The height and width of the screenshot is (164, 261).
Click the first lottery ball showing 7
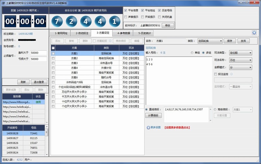click(57, 22)
